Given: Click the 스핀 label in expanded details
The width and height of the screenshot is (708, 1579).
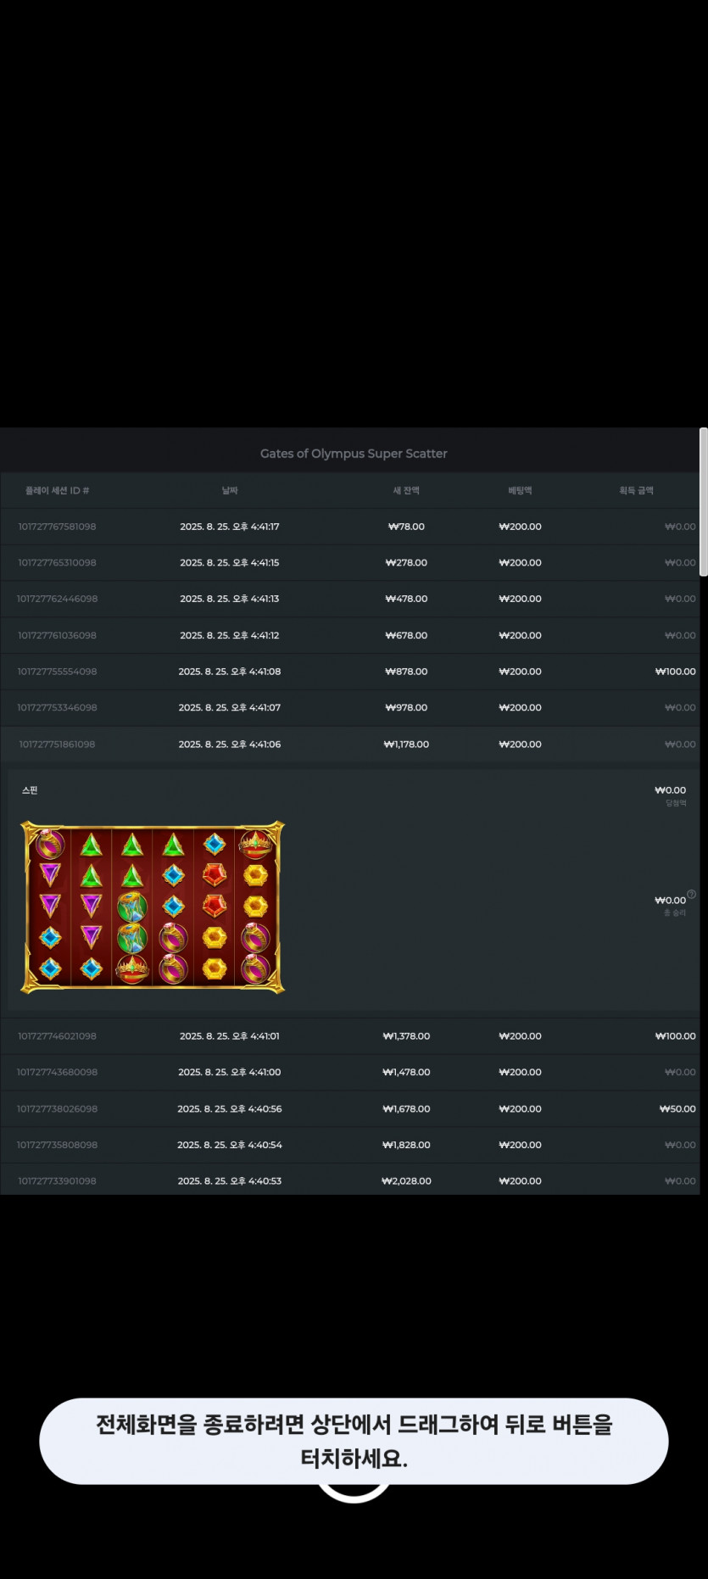Looking at the screenshot, I should click(x=30, y=790).
